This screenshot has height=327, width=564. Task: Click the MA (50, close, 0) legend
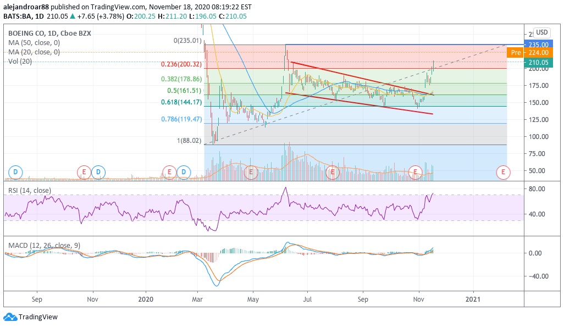pos(34,42)
